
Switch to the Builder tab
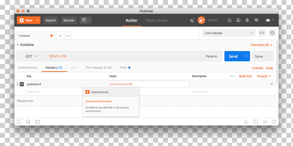click(132, 20)
